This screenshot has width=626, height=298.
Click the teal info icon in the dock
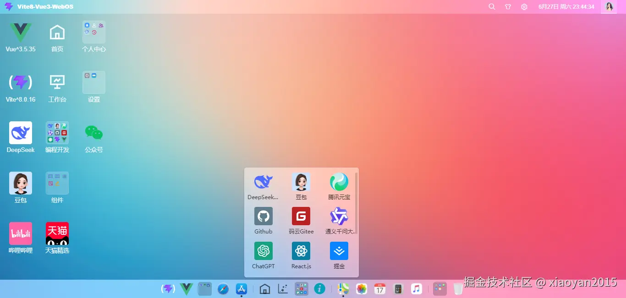click(319, 289)
